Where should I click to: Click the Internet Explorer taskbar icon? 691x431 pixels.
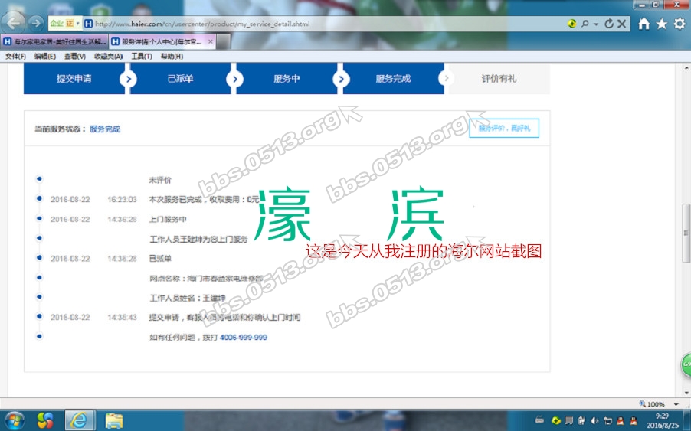click(79, 420)
